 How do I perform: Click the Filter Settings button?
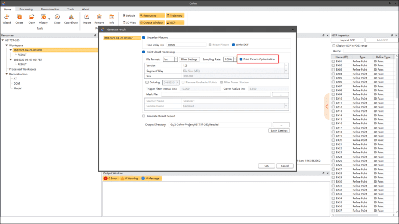point(189,59)
